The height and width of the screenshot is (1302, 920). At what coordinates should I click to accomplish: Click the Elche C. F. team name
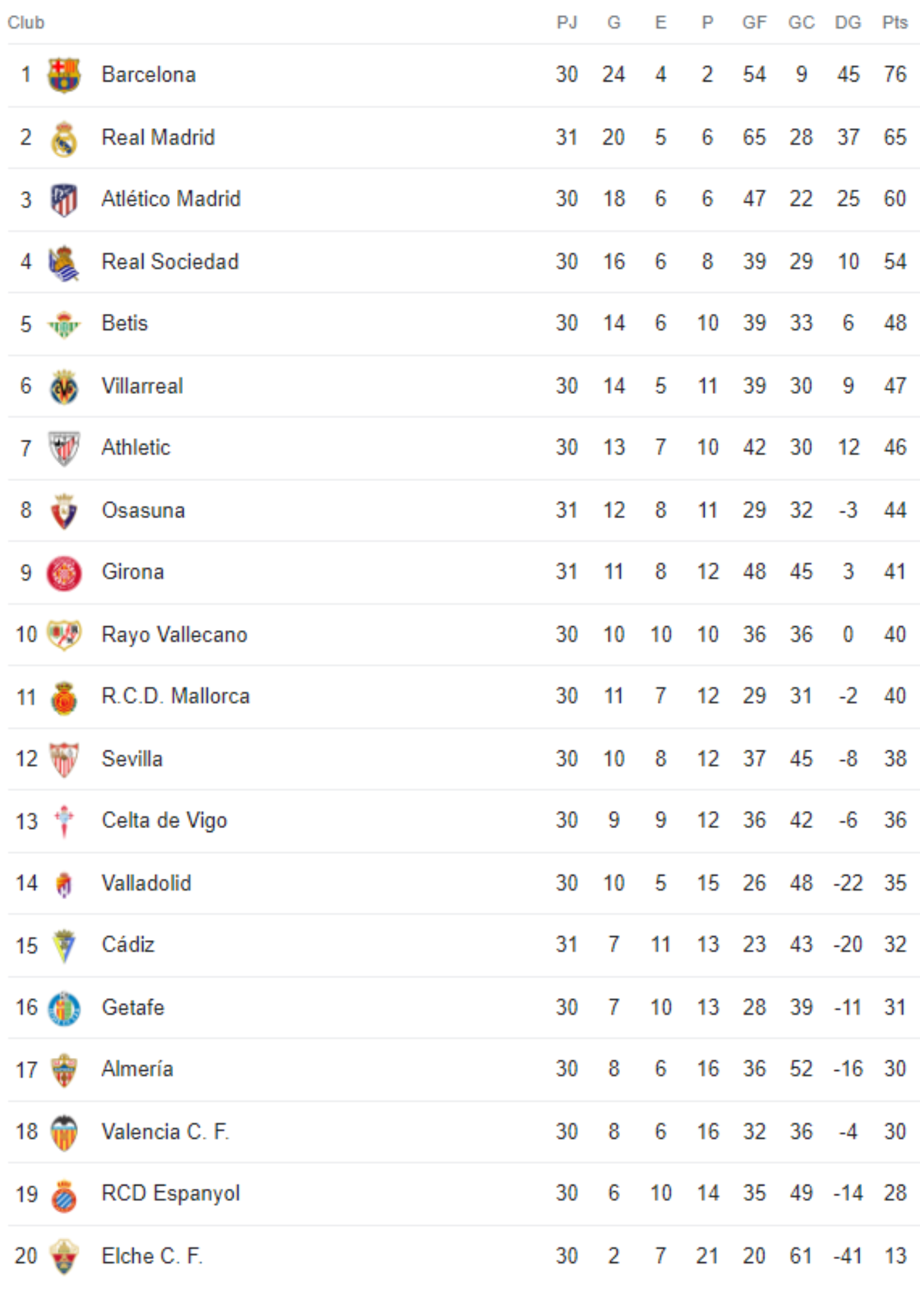(x=152, y=1255)
